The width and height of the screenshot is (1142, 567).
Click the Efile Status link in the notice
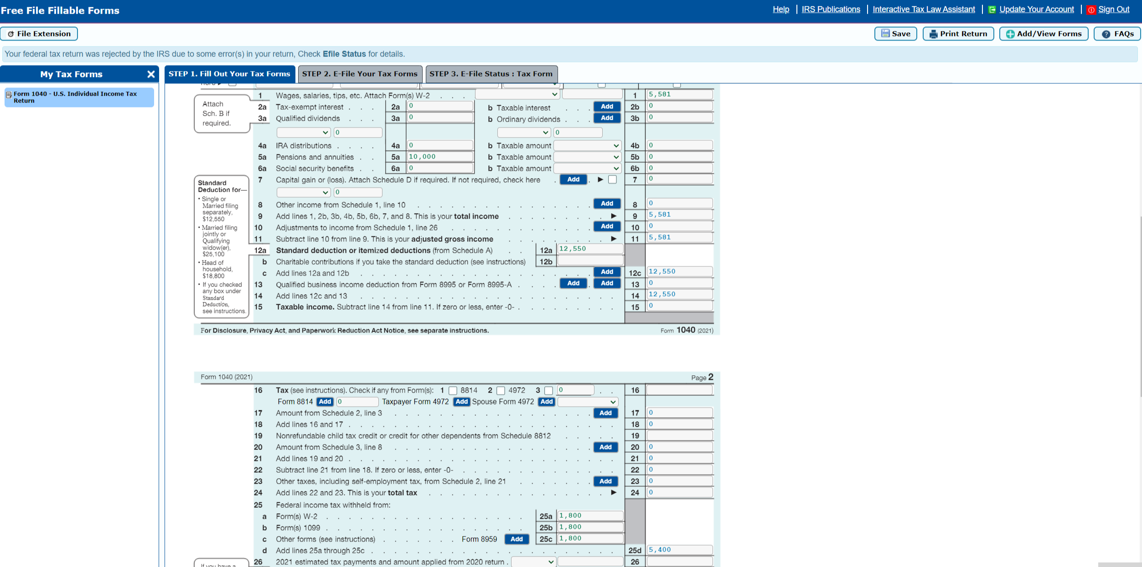344,54
